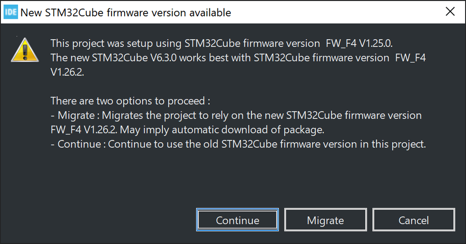
Task: Click the blank area left of Continue button
Action: (98, 220)
